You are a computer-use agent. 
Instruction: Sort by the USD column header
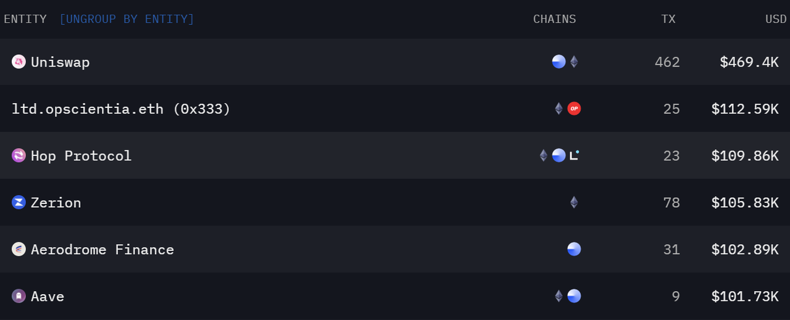click(x=776, y=19)
